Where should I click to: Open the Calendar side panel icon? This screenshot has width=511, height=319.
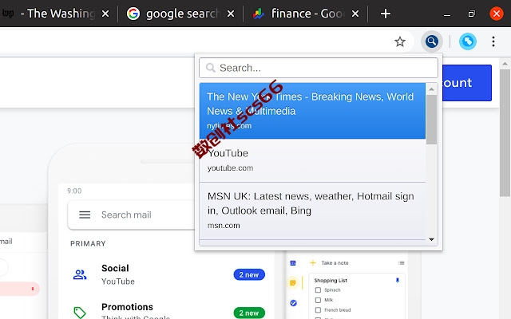(x=293, y=263)
